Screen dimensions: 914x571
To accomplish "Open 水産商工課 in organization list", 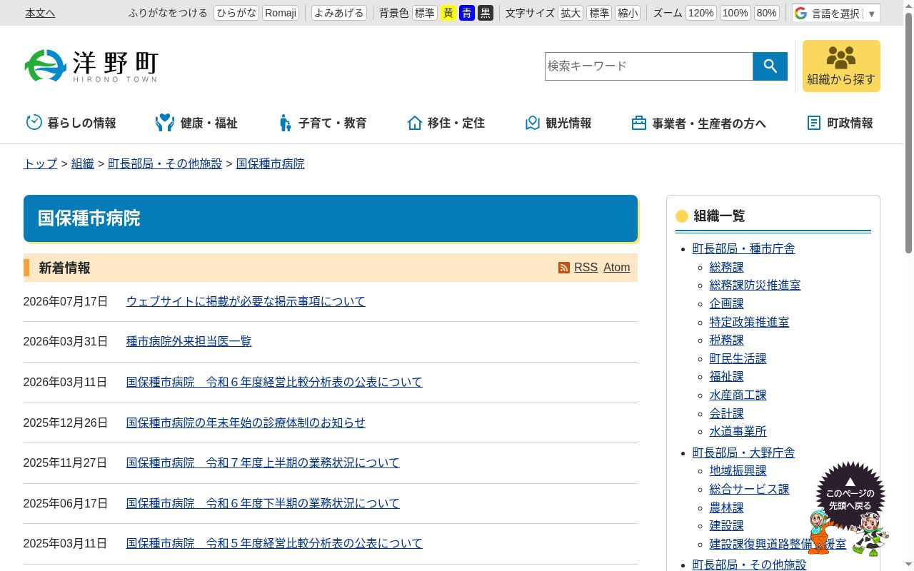I will coord(738,395).
